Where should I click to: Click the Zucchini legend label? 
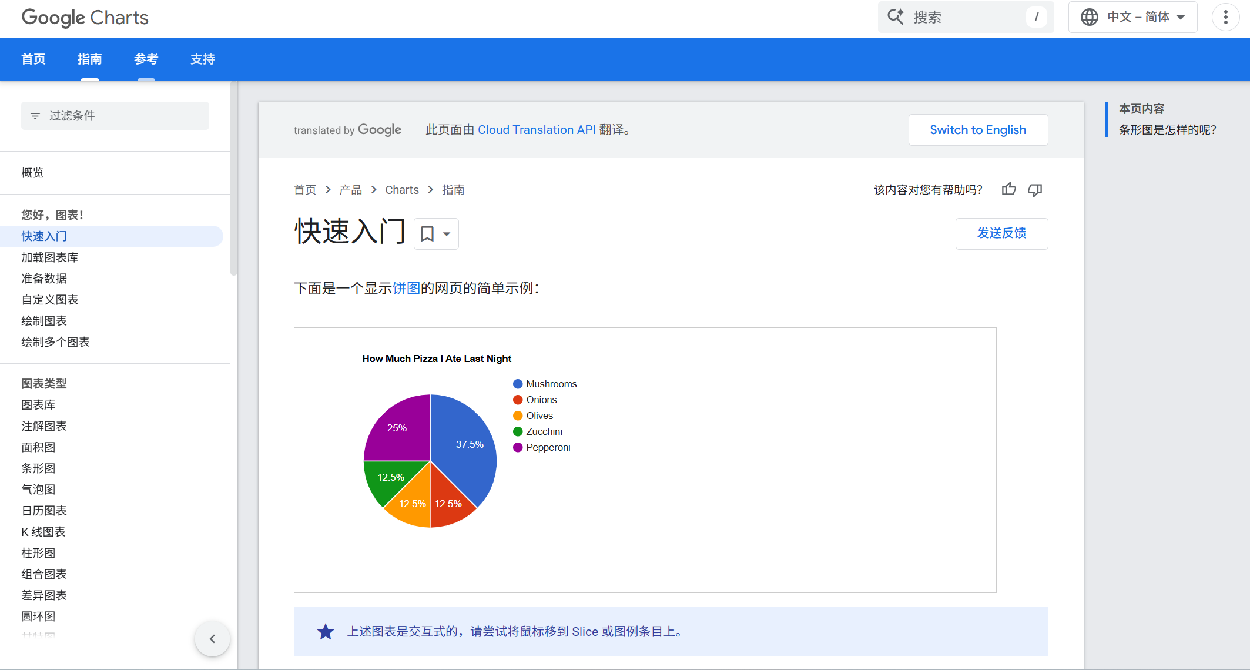(x=544, y=431)
